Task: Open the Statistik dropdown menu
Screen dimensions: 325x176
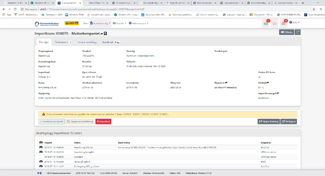Action: coord(120,23)
